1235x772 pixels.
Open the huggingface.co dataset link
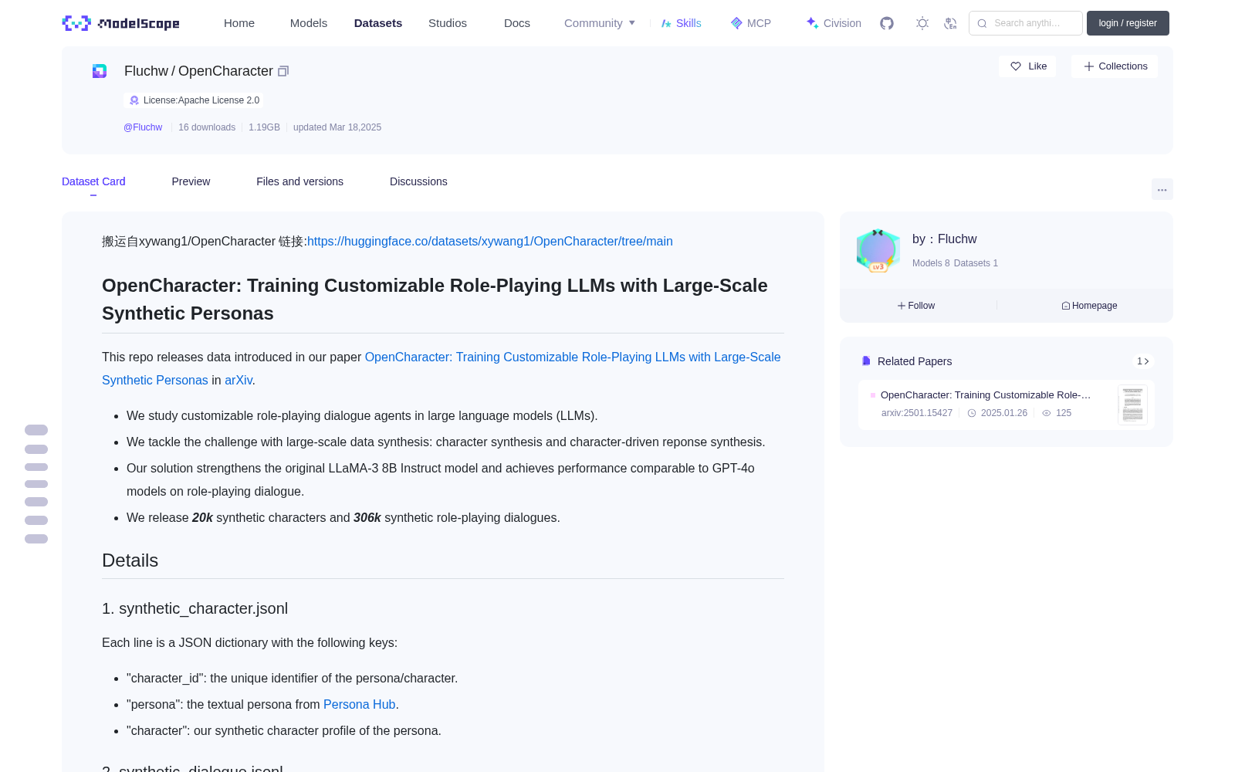[490, 242]
